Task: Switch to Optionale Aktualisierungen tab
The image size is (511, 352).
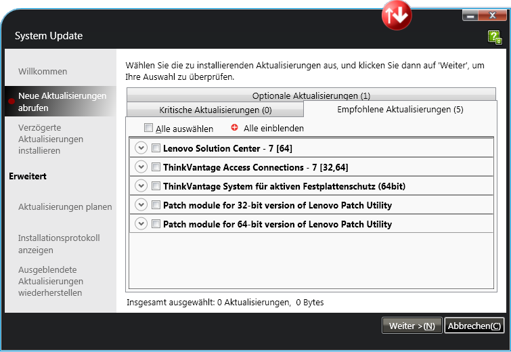Action: click(311, 95)
